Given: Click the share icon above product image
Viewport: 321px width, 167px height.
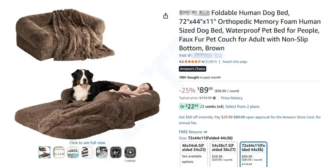Looking at the screenshot, I should coord(166,16).
